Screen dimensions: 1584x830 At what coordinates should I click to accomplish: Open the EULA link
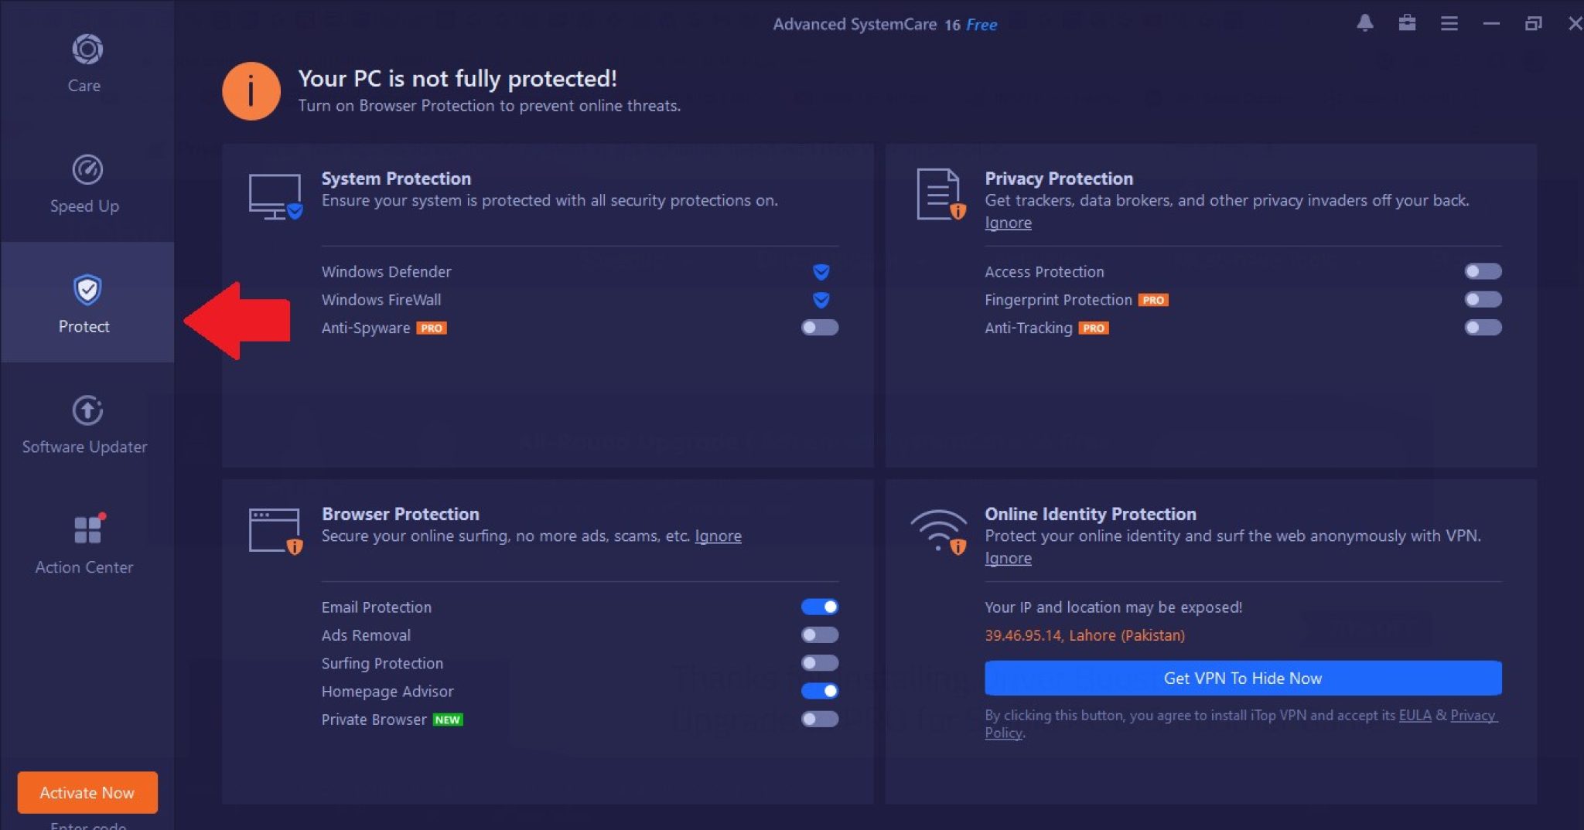[x=1415, y=716]
